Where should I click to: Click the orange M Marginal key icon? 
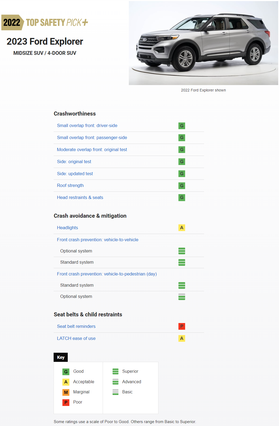66,392
